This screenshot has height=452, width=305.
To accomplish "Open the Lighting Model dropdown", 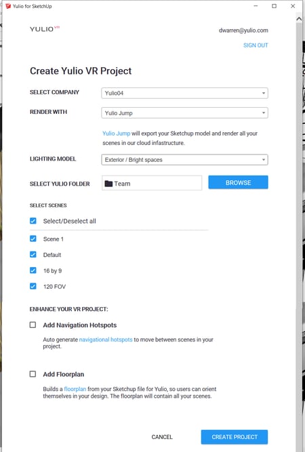I will point(184,160).
